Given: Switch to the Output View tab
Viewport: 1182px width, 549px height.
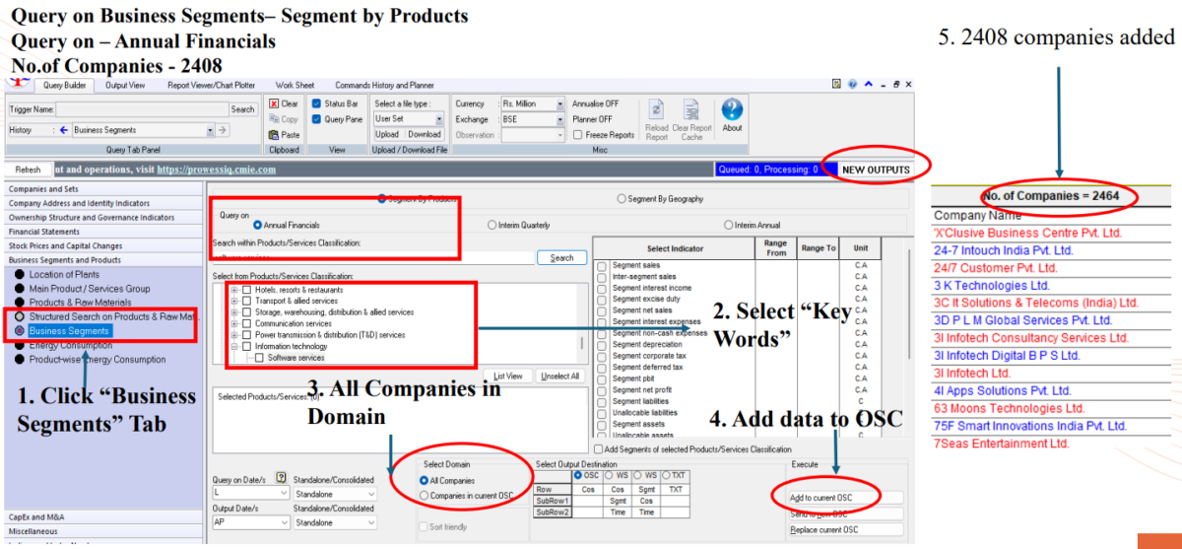Looking at the screenshot, I should point(125,86).
